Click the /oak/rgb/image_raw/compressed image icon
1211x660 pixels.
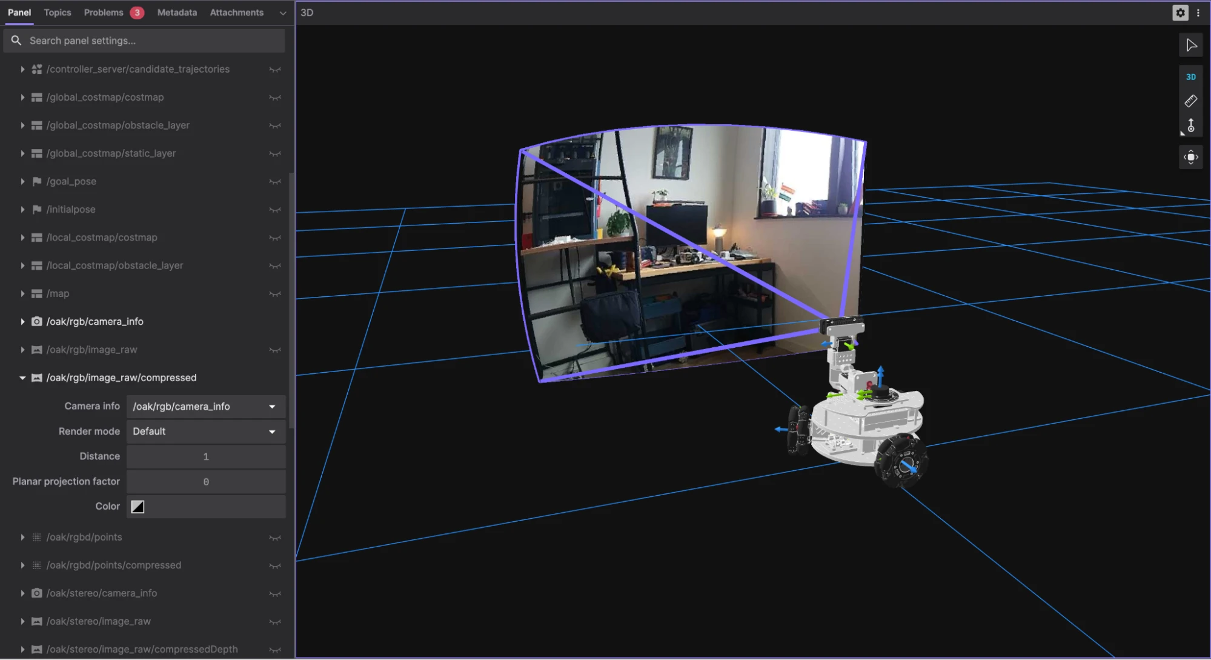tap(37, 378)
